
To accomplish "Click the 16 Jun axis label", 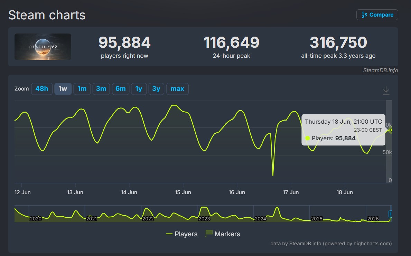I will click(237, 192).
